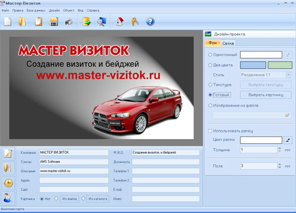Print using the printer toolbar icon
Screen dimensions: 296x213
69,21
